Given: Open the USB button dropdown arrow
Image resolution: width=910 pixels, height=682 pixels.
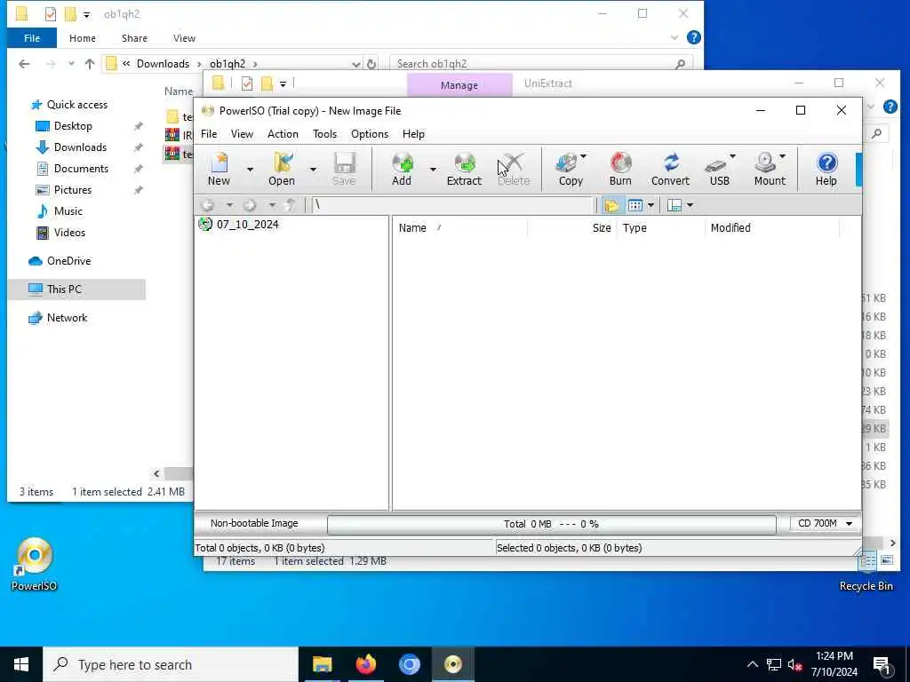Looking at the screenshot, I should point(732,156).
